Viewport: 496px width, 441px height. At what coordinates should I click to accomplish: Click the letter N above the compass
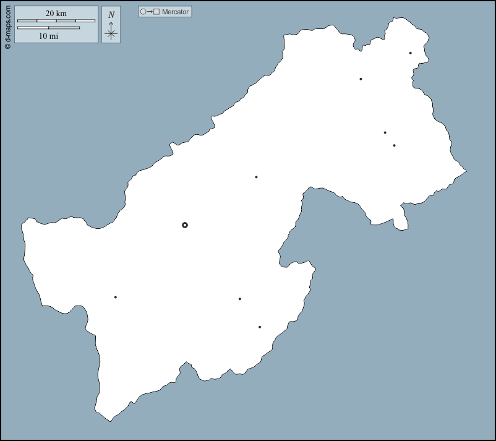click(x=111, y=15)
